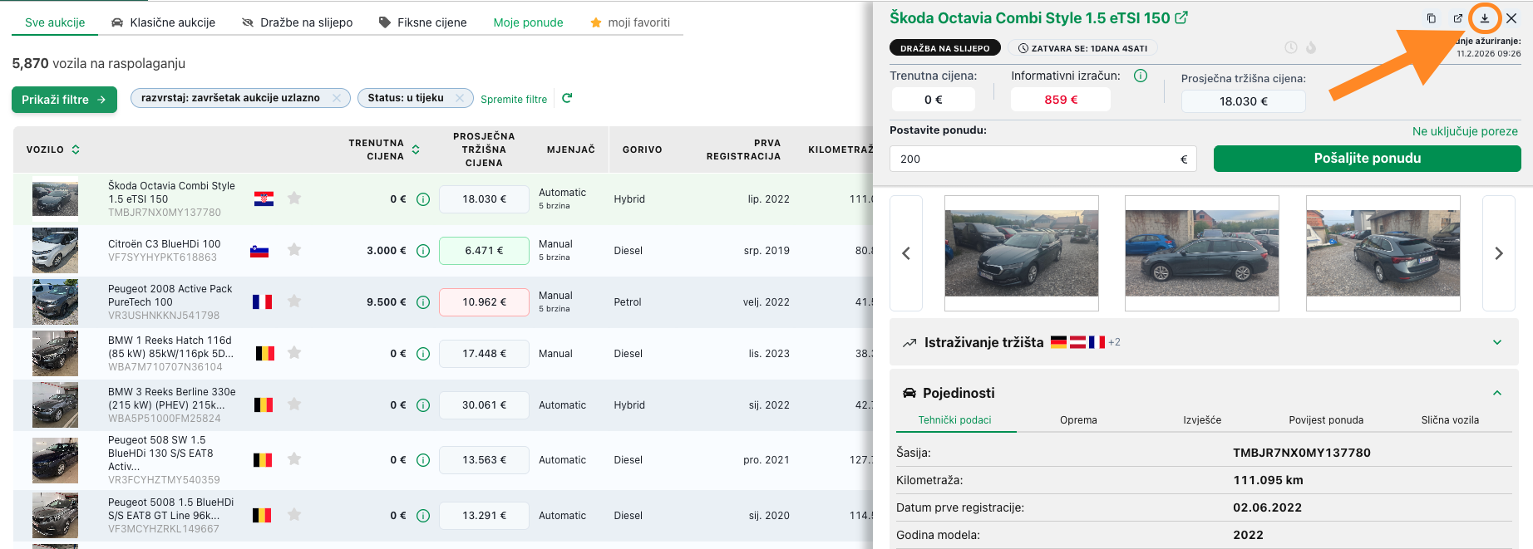Screen dimensions: 1533x549
Task: Go to previous photos with left arrow
Action: 906,253
